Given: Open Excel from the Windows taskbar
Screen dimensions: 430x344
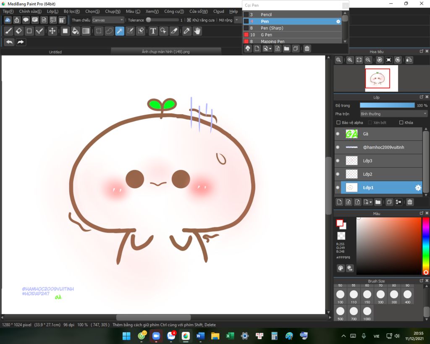Looking at the screenshot, I should point(230,336).
